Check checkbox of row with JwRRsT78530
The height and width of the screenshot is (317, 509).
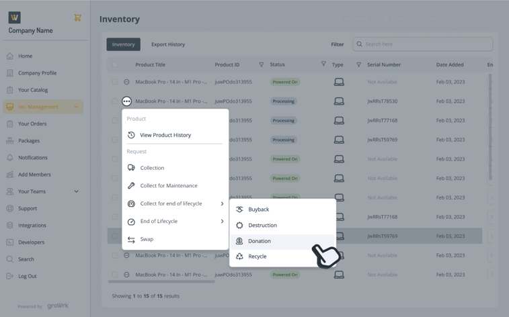(x=114, y=101)
